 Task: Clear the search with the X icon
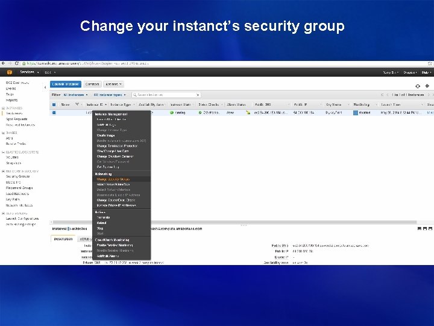[198, 95]
